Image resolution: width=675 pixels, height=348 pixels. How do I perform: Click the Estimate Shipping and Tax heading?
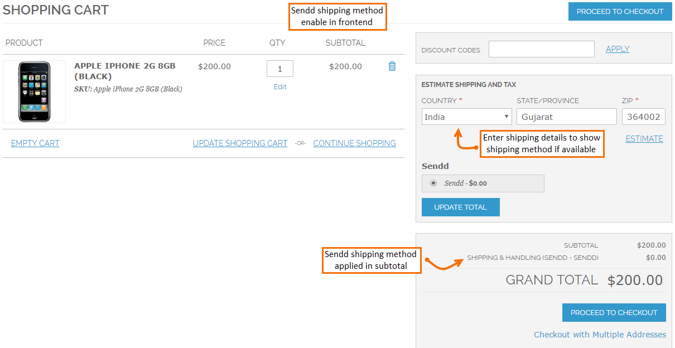tap(469, 85)
